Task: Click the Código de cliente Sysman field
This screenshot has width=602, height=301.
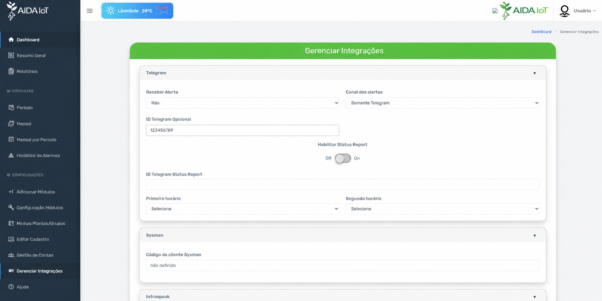Action: click(x=342, y=265)
